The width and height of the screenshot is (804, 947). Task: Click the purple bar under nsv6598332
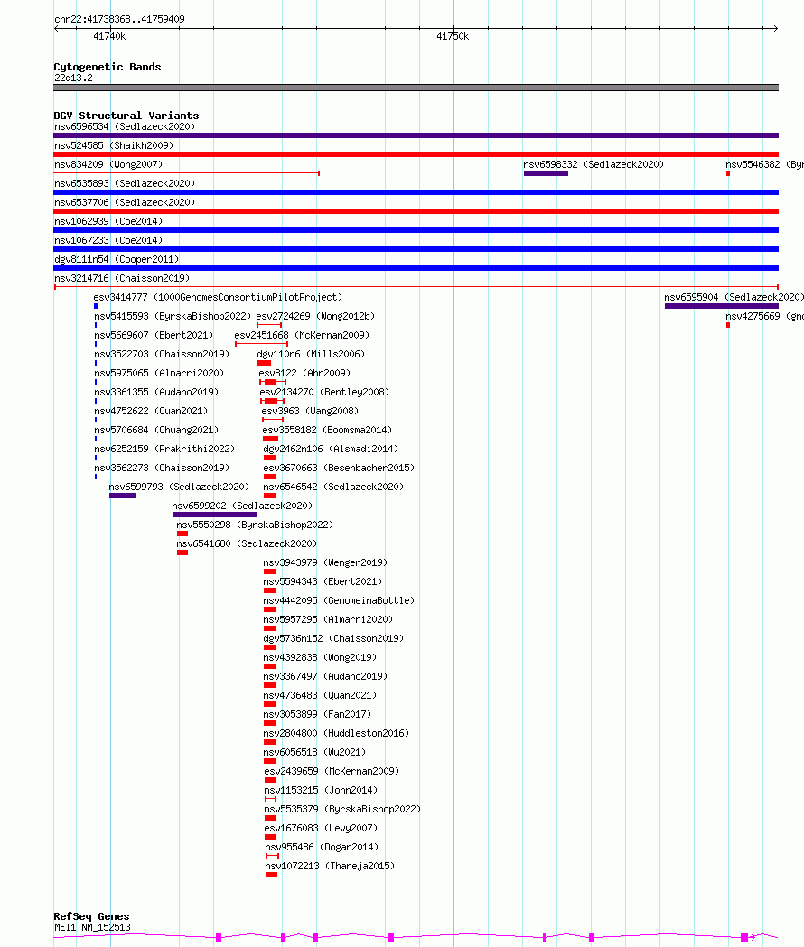pyautogui.click(x=546, y=173)
